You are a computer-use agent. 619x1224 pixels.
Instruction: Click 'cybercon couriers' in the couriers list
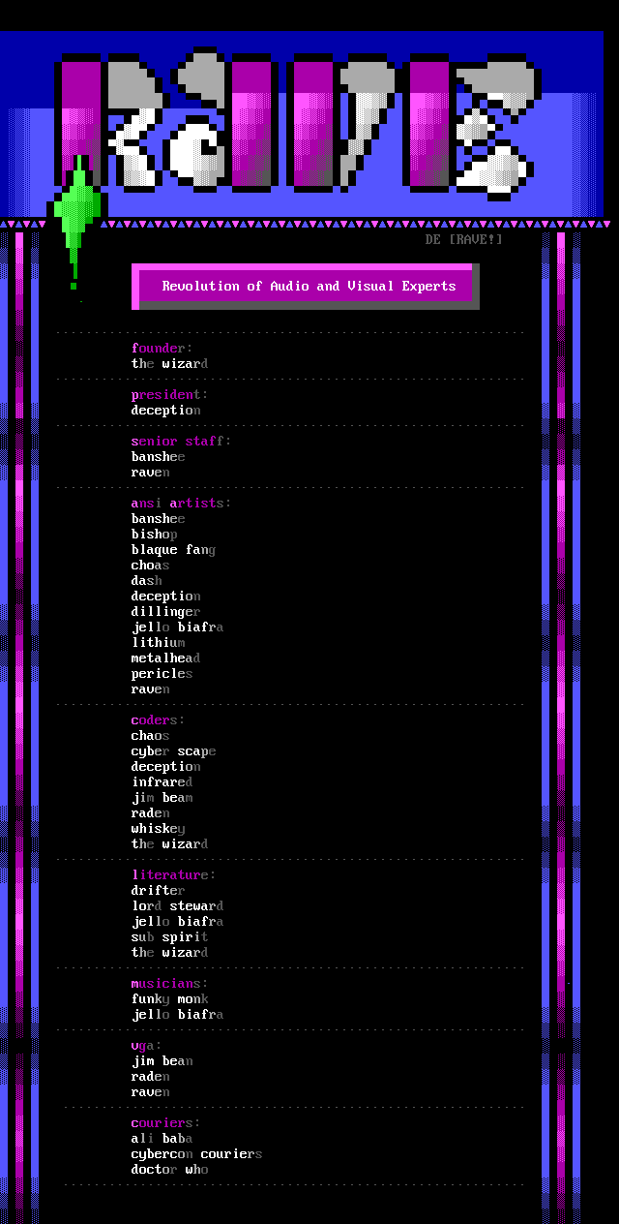click(x=196, y=1154)
